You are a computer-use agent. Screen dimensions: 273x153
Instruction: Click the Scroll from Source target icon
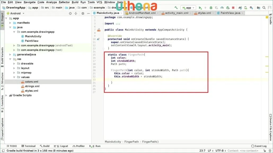coord(70,13)
